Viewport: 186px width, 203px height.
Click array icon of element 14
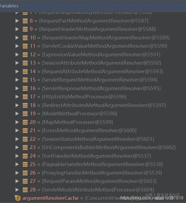[x=25, y=71]
